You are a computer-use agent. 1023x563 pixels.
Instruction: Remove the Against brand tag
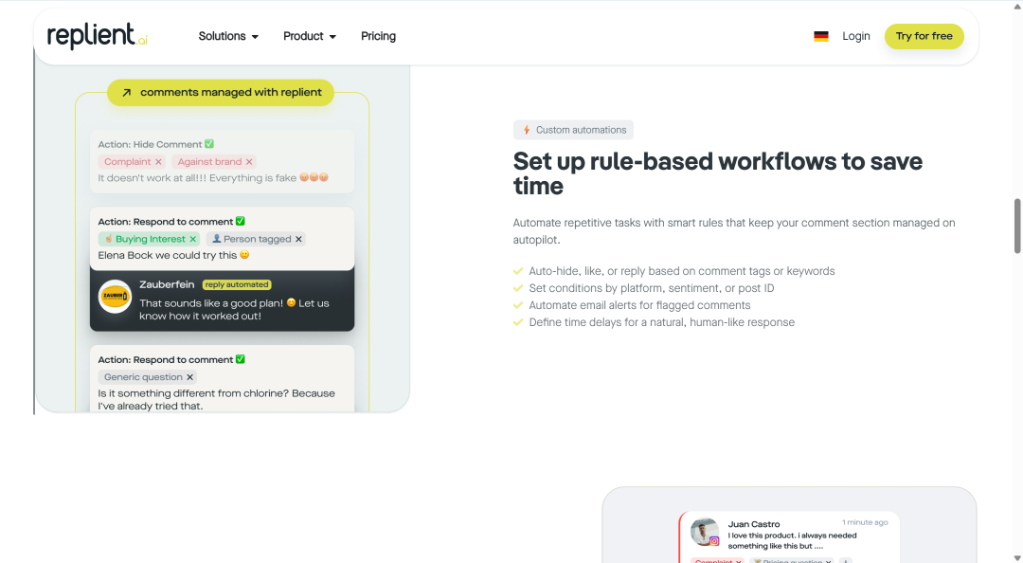point(248,162)
